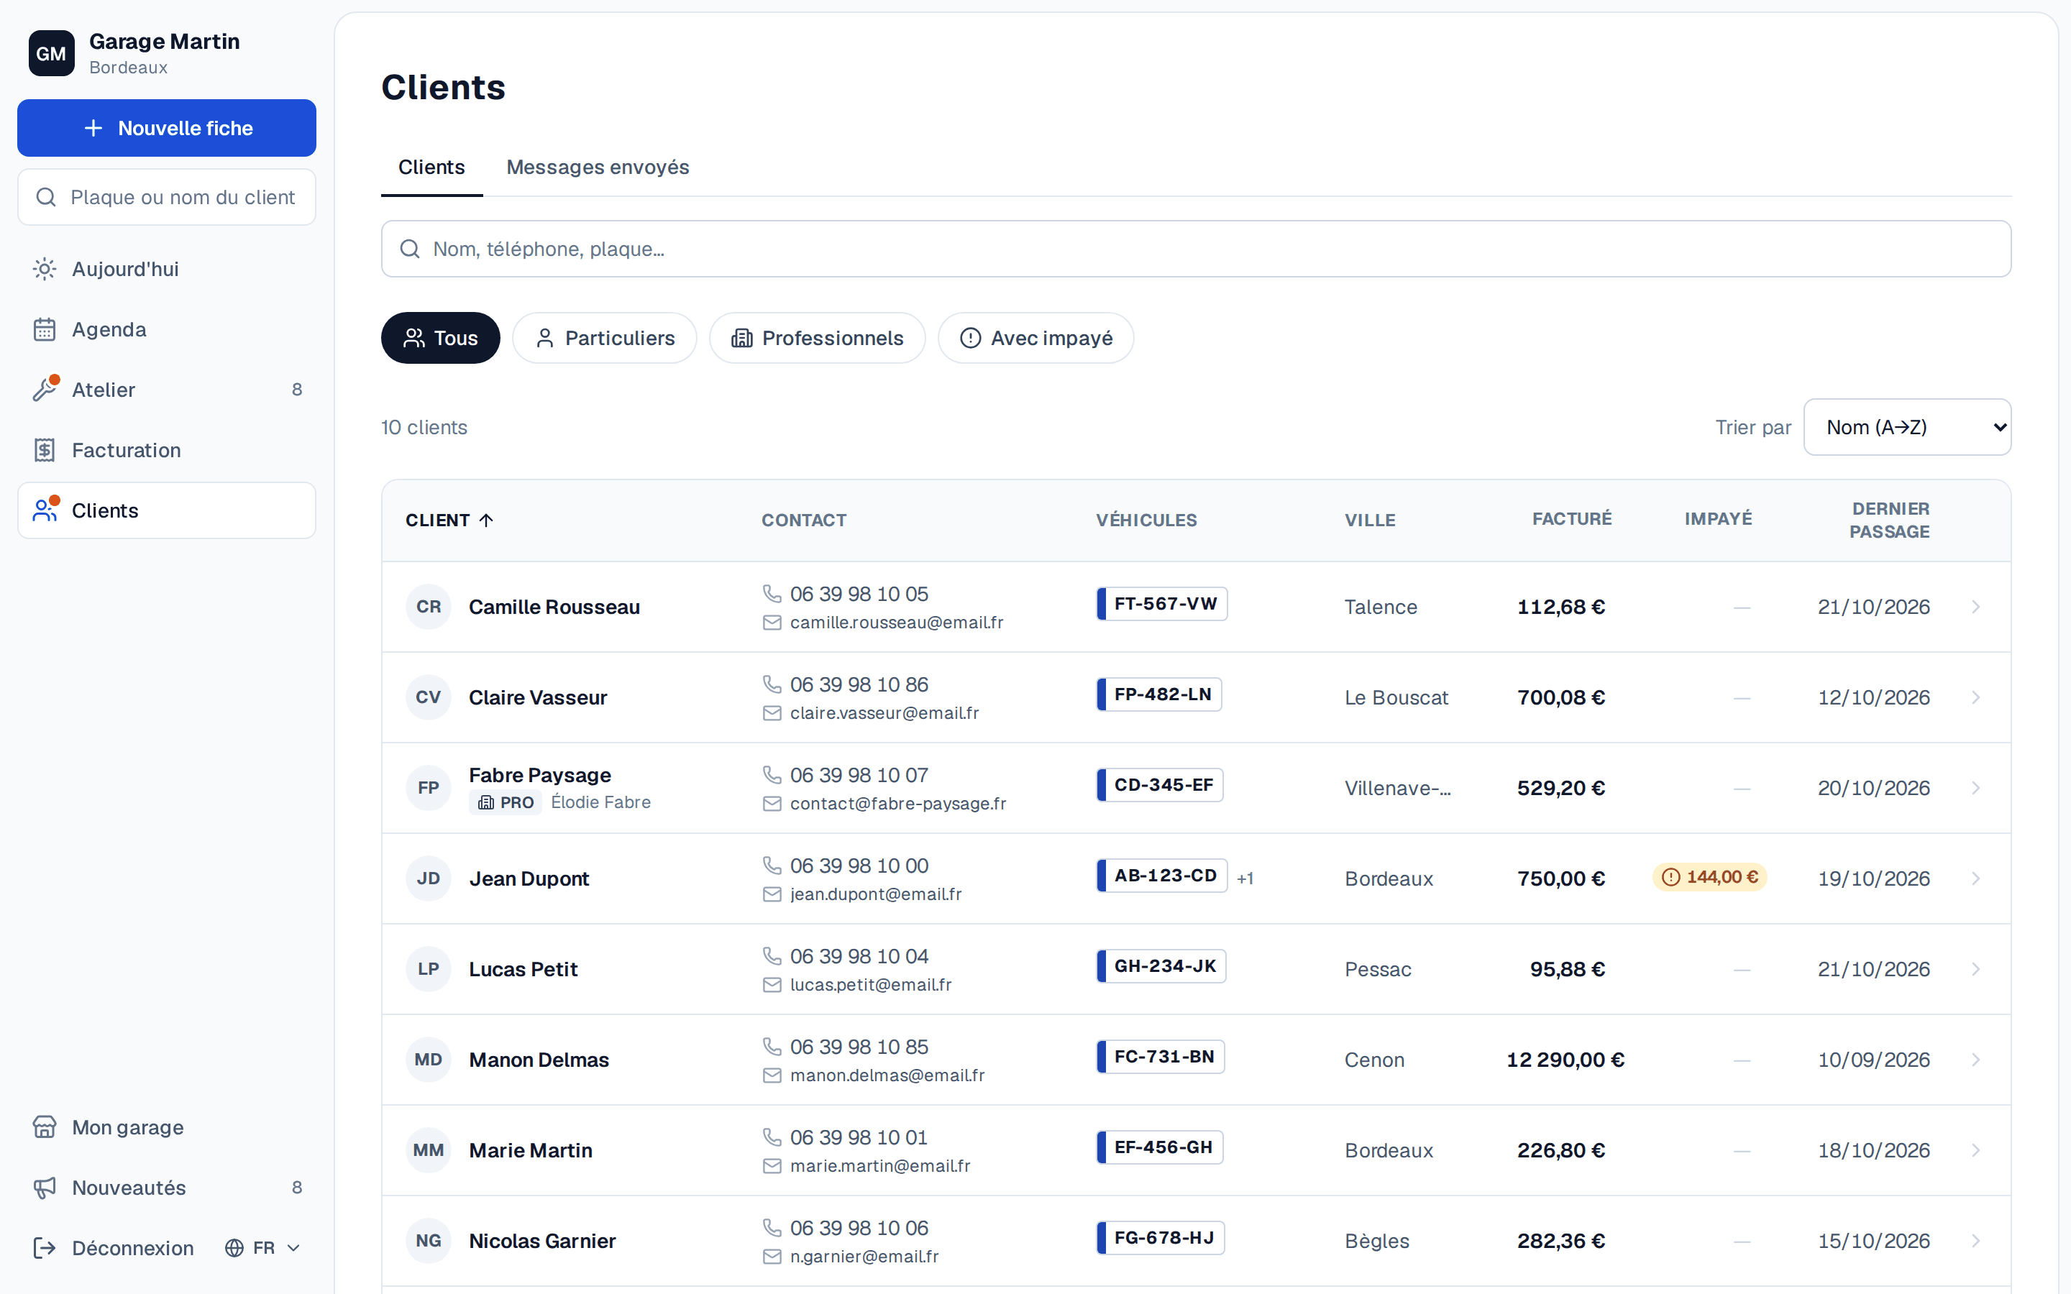Select the Tous filter chip
Screen dimensions: 2071x1294
coord(441,338)
